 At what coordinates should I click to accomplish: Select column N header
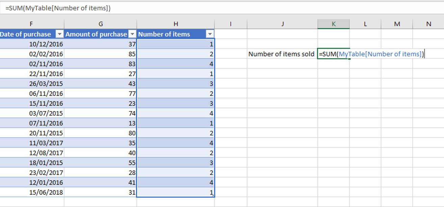click(x=428, y=24)
